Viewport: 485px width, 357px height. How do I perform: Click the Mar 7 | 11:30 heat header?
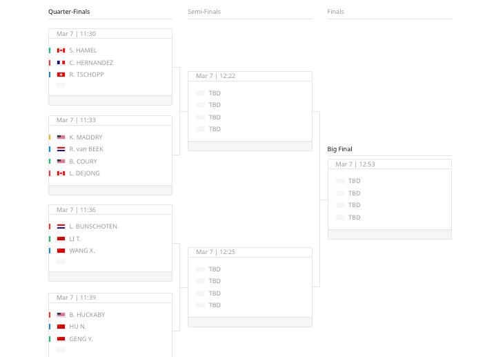coord(110,34)
